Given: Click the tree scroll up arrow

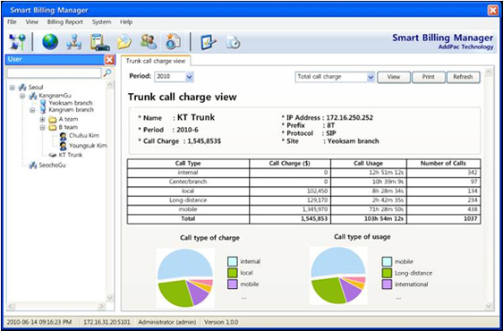Looking at the screenshot, I should point(110,85).
